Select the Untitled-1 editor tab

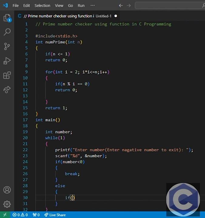[x=67, y=16]
